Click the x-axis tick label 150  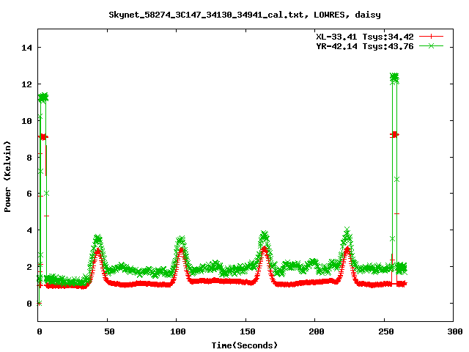point(248,331)
